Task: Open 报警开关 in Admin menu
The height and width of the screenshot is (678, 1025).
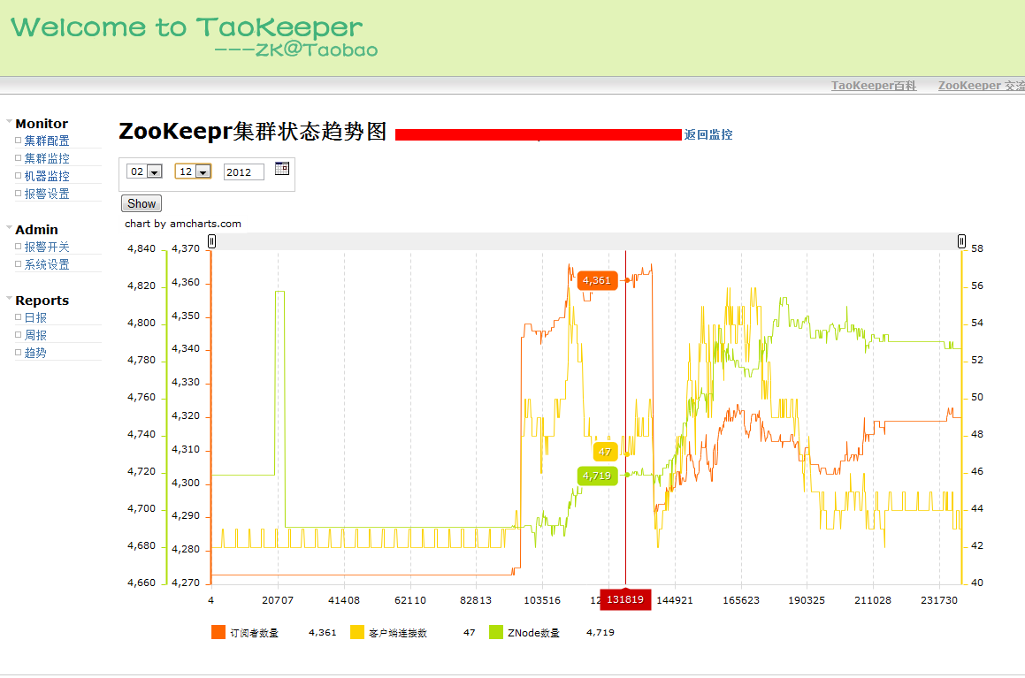Action: click(x=46, y=247)
